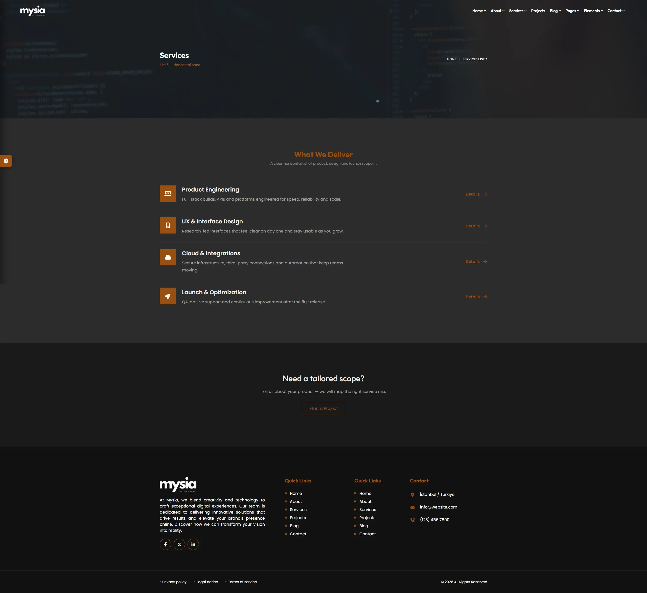Expand the Elements dropdown in the navbar
The image size is (647, 593).
pyautogui.click(x=593, y=11)
